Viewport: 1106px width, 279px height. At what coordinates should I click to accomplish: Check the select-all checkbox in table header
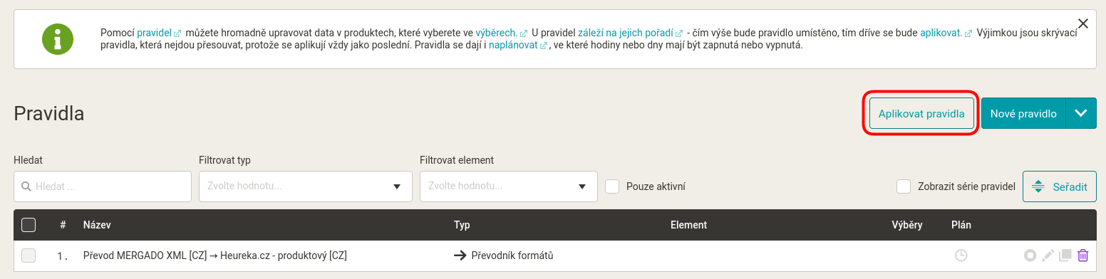(29, 225)
